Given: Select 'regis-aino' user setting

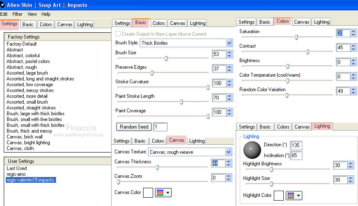Looking at the screenshot, I should pyautogui.click(x=17, y=174).
